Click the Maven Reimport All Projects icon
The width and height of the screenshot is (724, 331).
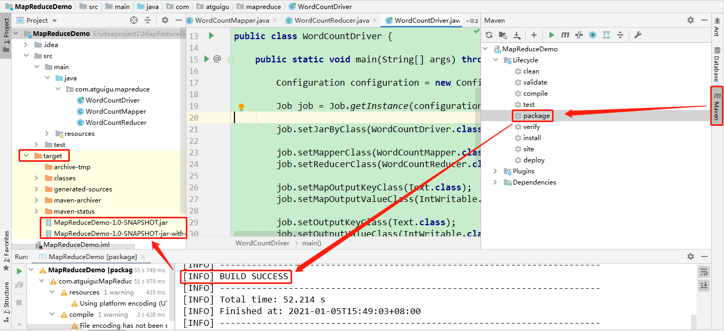[489, 35]
